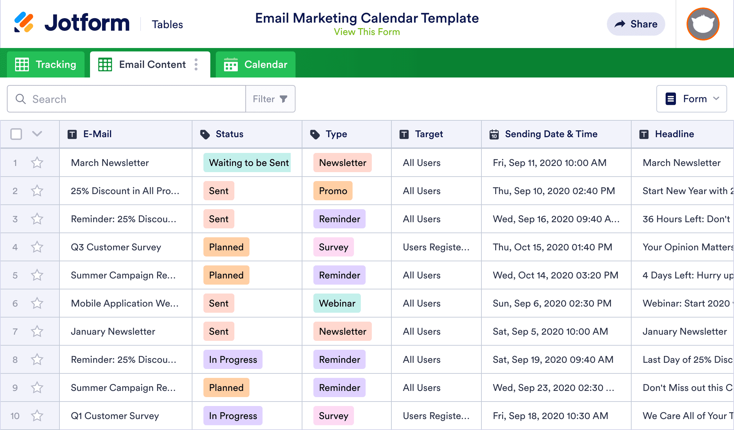Click the search magnifier icon
This screenshot has height=430, width=734.
[x=21, y=99]
